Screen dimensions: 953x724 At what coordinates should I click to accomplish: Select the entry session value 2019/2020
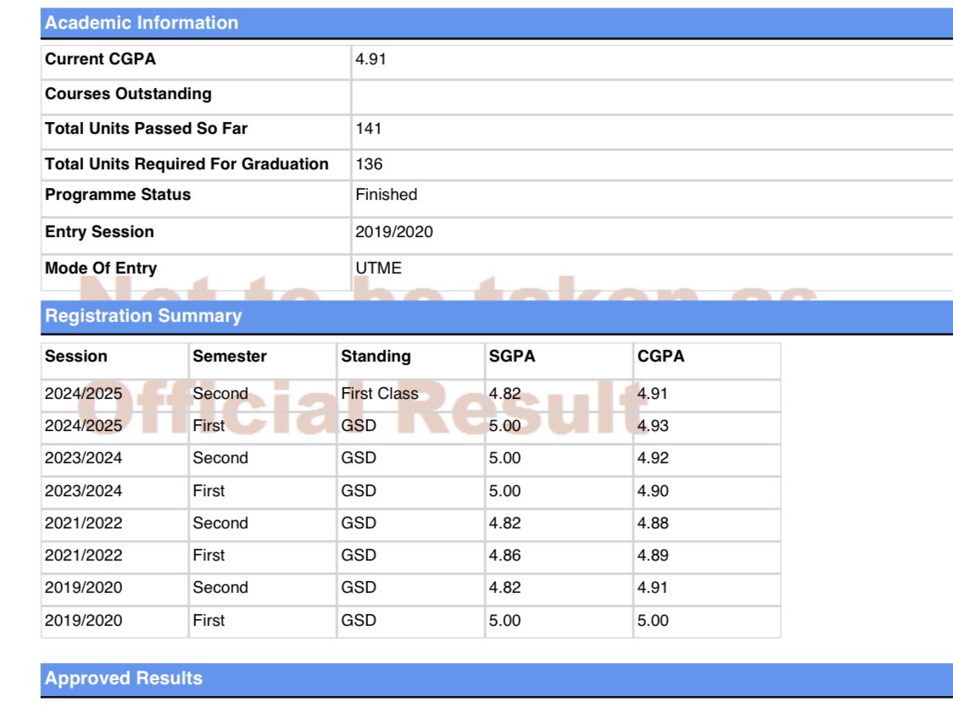(x=394, y=232)
